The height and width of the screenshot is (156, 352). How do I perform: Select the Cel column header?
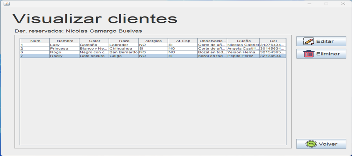click(273, 41)
